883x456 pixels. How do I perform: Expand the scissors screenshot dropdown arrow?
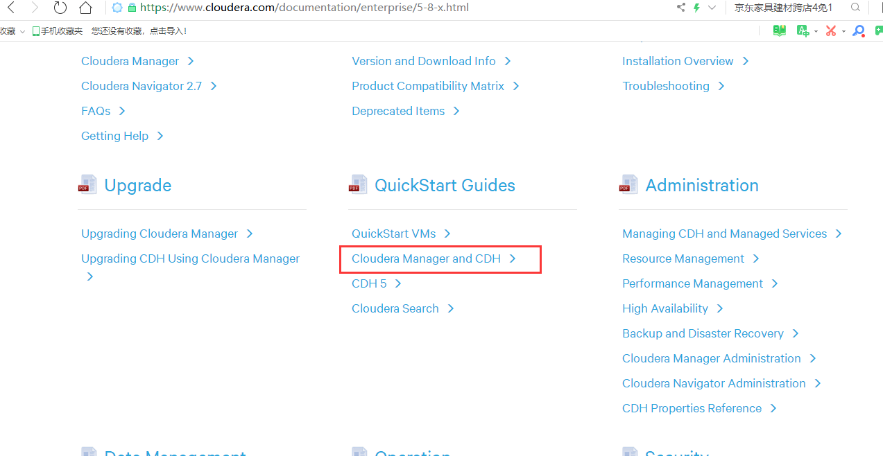pyautogui.click(x=843, y=31)
